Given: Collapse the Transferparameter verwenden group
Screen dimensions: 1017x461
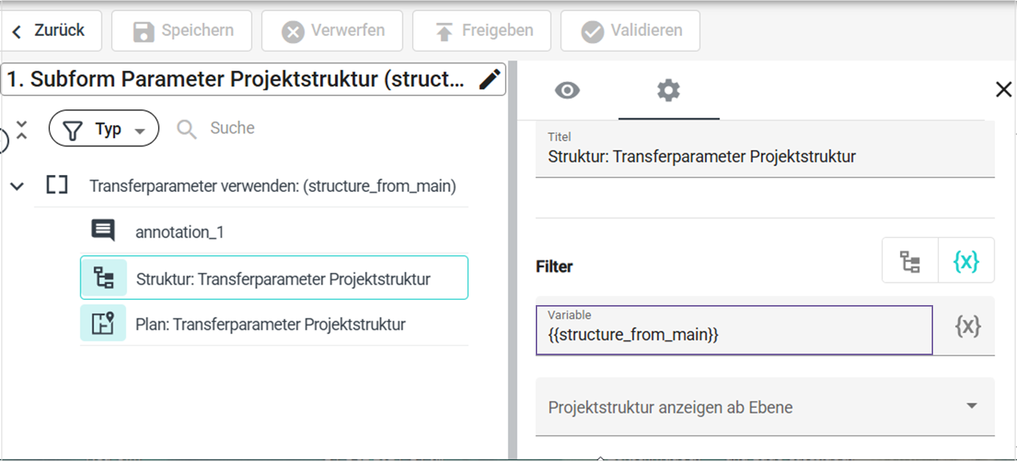Looking at the screenshot, I should (x=17, y=186).
